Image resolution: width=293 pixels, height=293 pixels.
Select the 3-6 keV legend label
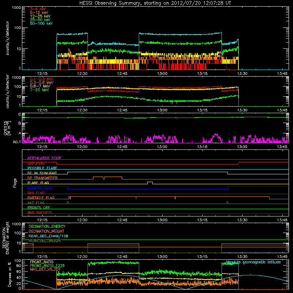click(x=38, y=9)
